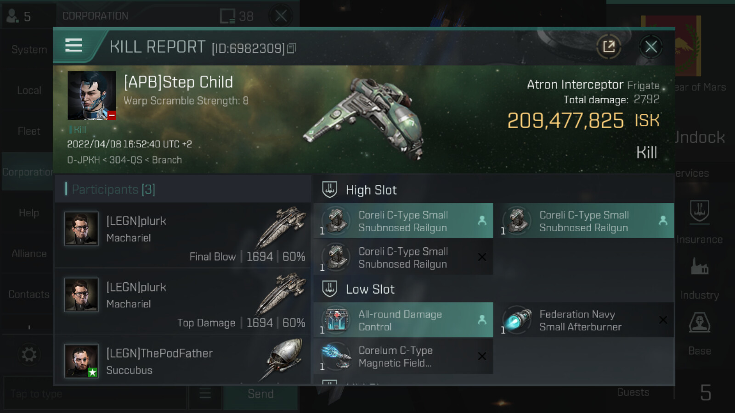Open the Base service icon
The width and height of the screenshot is (735, 413).
[699, 323]
